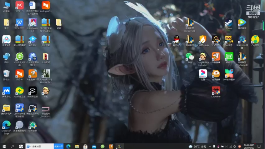Open the Mail app on the taskbar
This screenshot has width=265, height=149.
click(94, 146)
